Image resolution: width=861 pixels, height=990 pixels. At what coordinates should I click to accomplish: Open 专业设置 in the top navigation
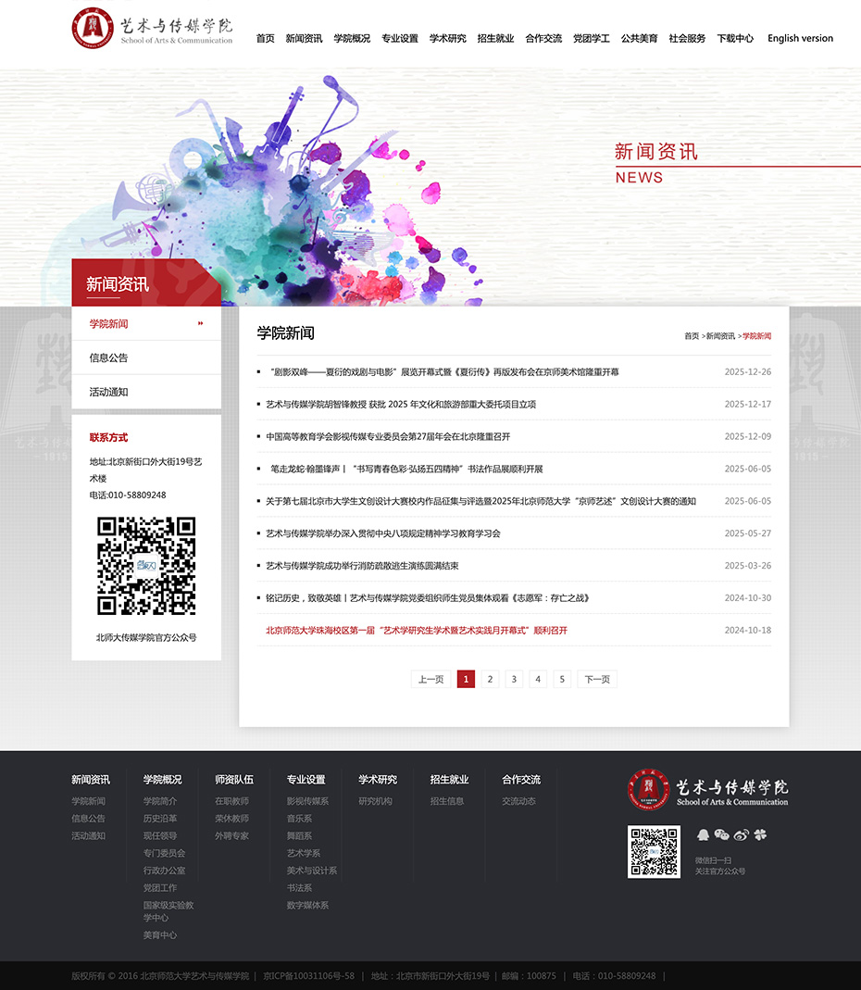tap(400, 39)
